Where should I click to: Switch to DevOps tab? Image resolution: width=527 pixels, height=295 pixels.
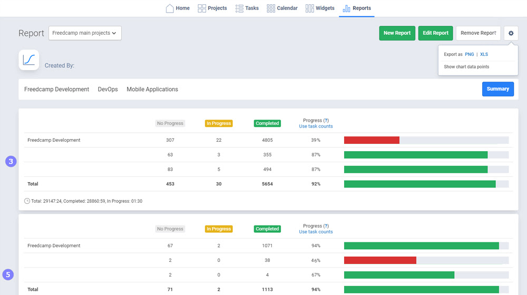108,89
